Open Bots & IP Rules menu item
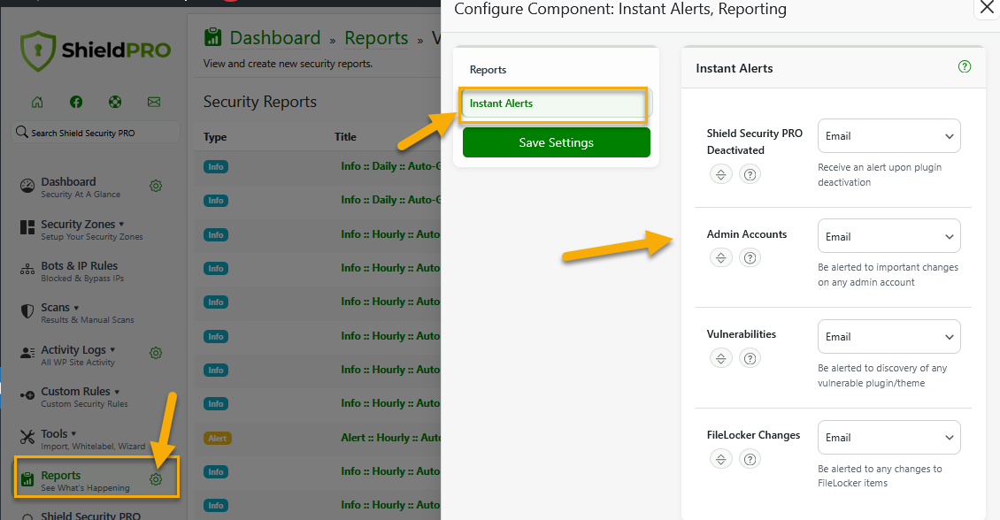The image size is (1000, 520). pyautogui.click(x=79, y=265)
